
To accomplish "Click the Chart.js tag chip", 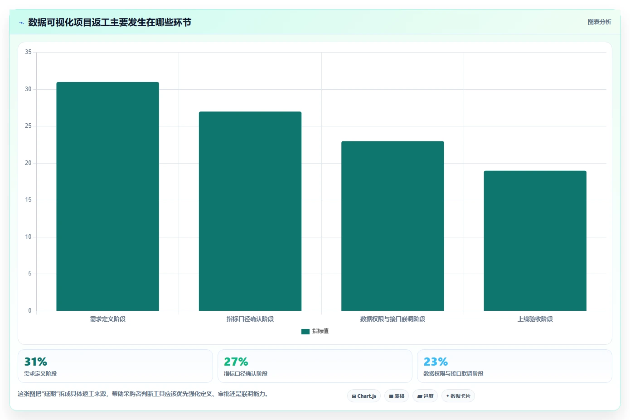I will 364,396.
